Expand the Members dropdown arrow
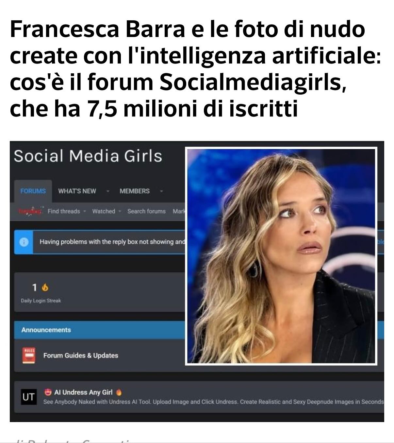The image size is (394, 443). [161, 191]
